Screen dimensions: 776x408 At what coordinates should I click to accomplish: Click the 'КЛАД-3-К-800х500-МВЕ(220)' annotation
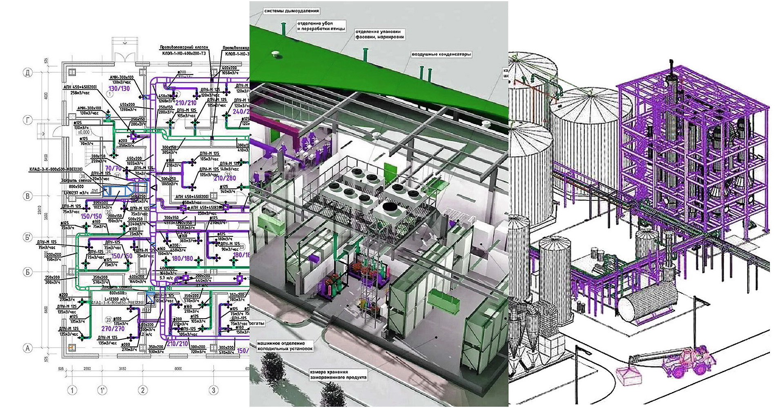click(56, 169)
